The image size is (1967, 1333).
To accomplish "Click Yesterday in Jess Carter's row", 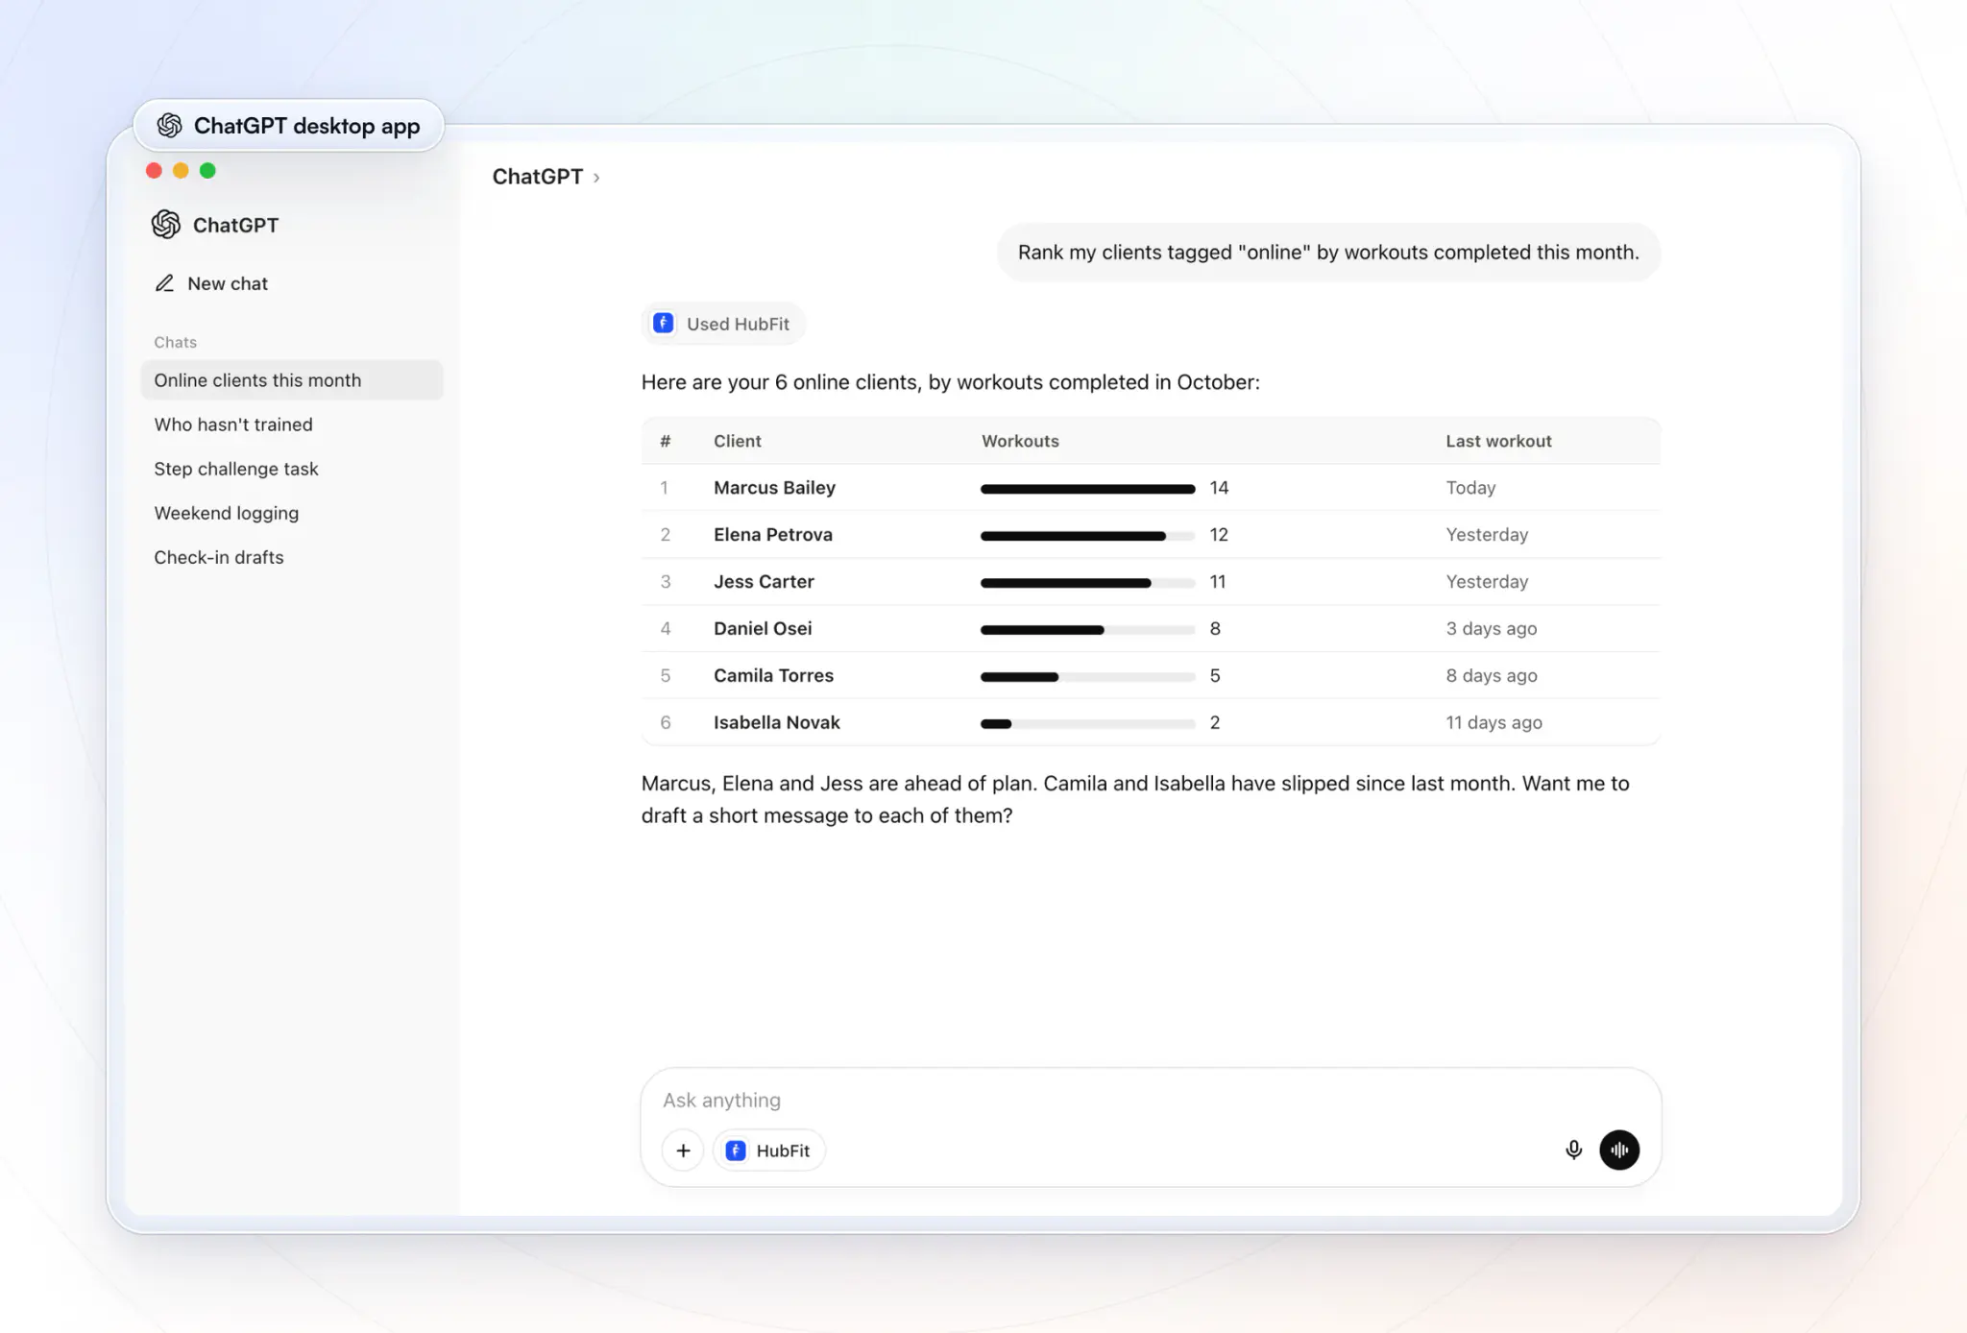I will pos(1487,582).
